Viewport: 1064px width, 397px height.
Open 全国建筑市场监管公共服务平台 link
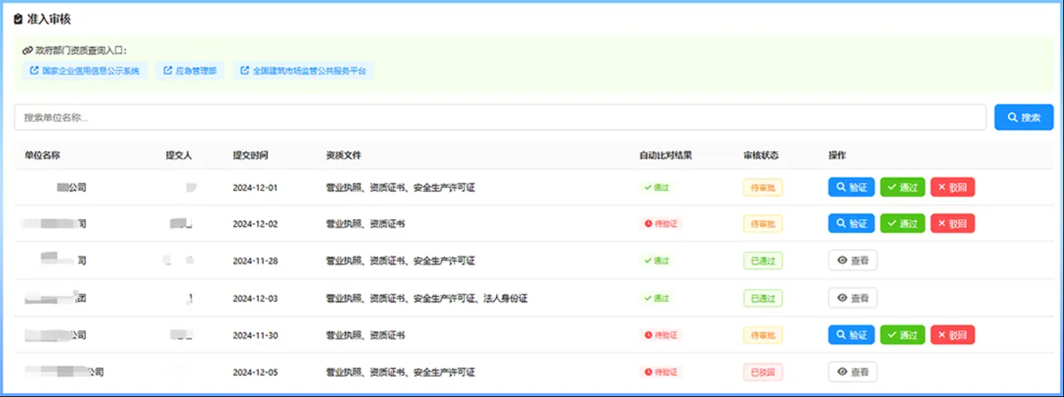pos(303,71)
